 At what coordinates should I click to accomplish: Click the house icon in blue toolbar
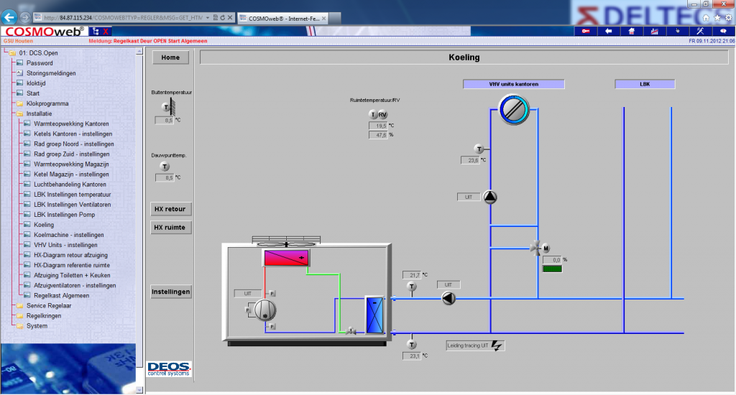coord(632,31)
